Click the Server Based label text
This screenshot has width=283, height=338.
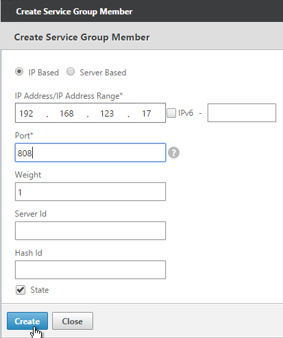[103, 73]
